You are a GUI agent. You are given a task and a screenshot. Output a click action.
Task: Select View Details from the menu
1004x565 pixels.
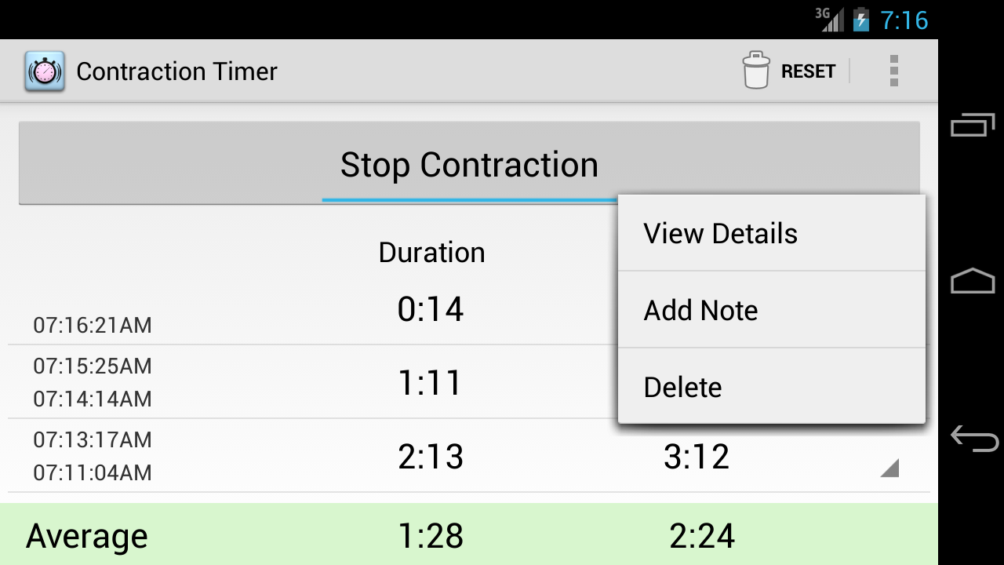click(720, 232)
